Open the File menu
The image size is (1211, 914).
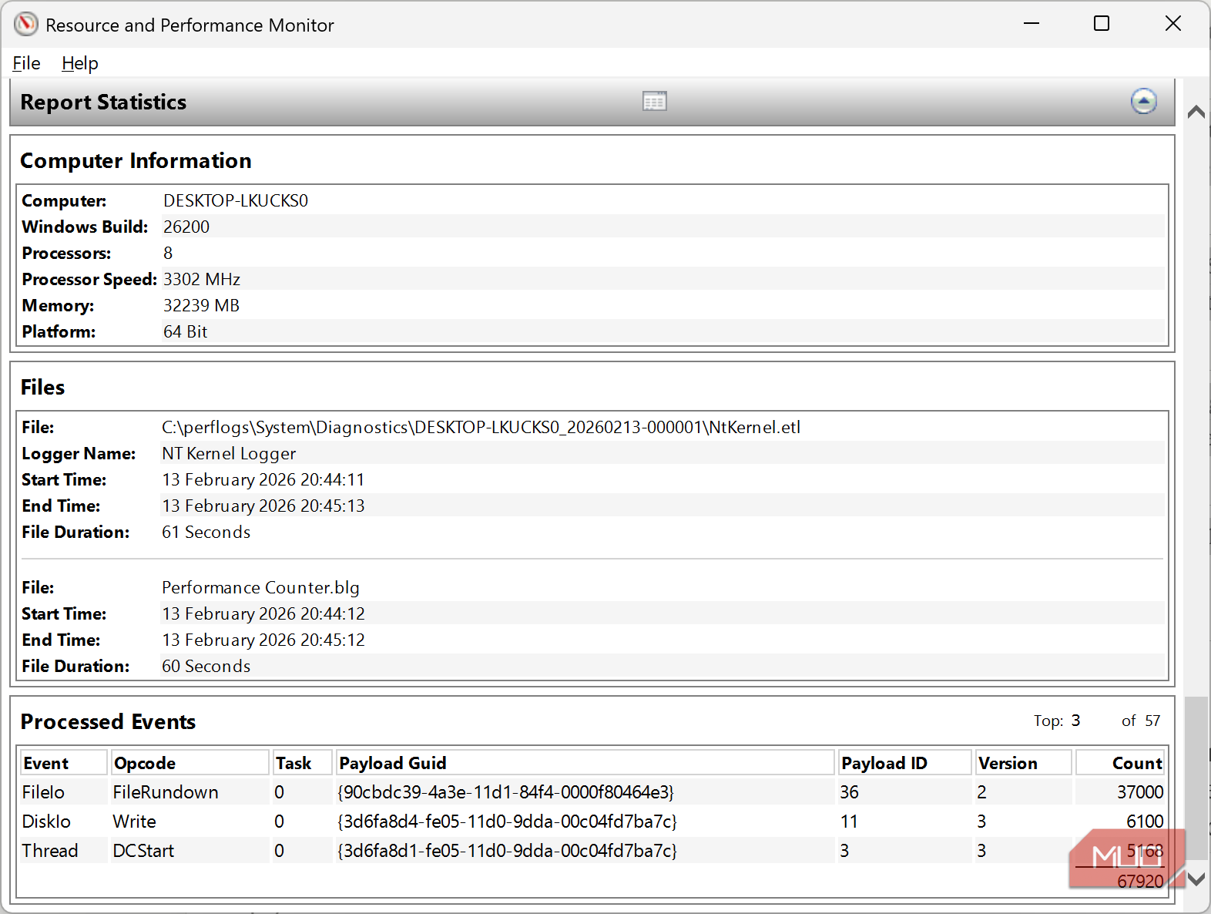coord(26,63)
